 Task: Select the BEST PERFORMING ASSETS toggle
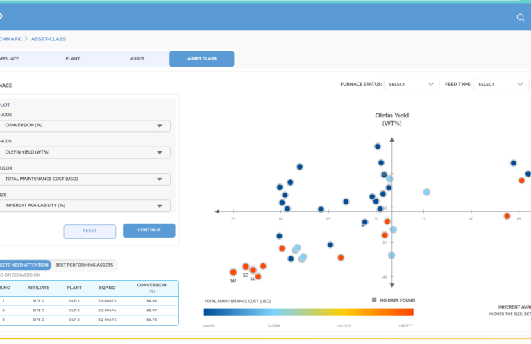tap(84, 265)
